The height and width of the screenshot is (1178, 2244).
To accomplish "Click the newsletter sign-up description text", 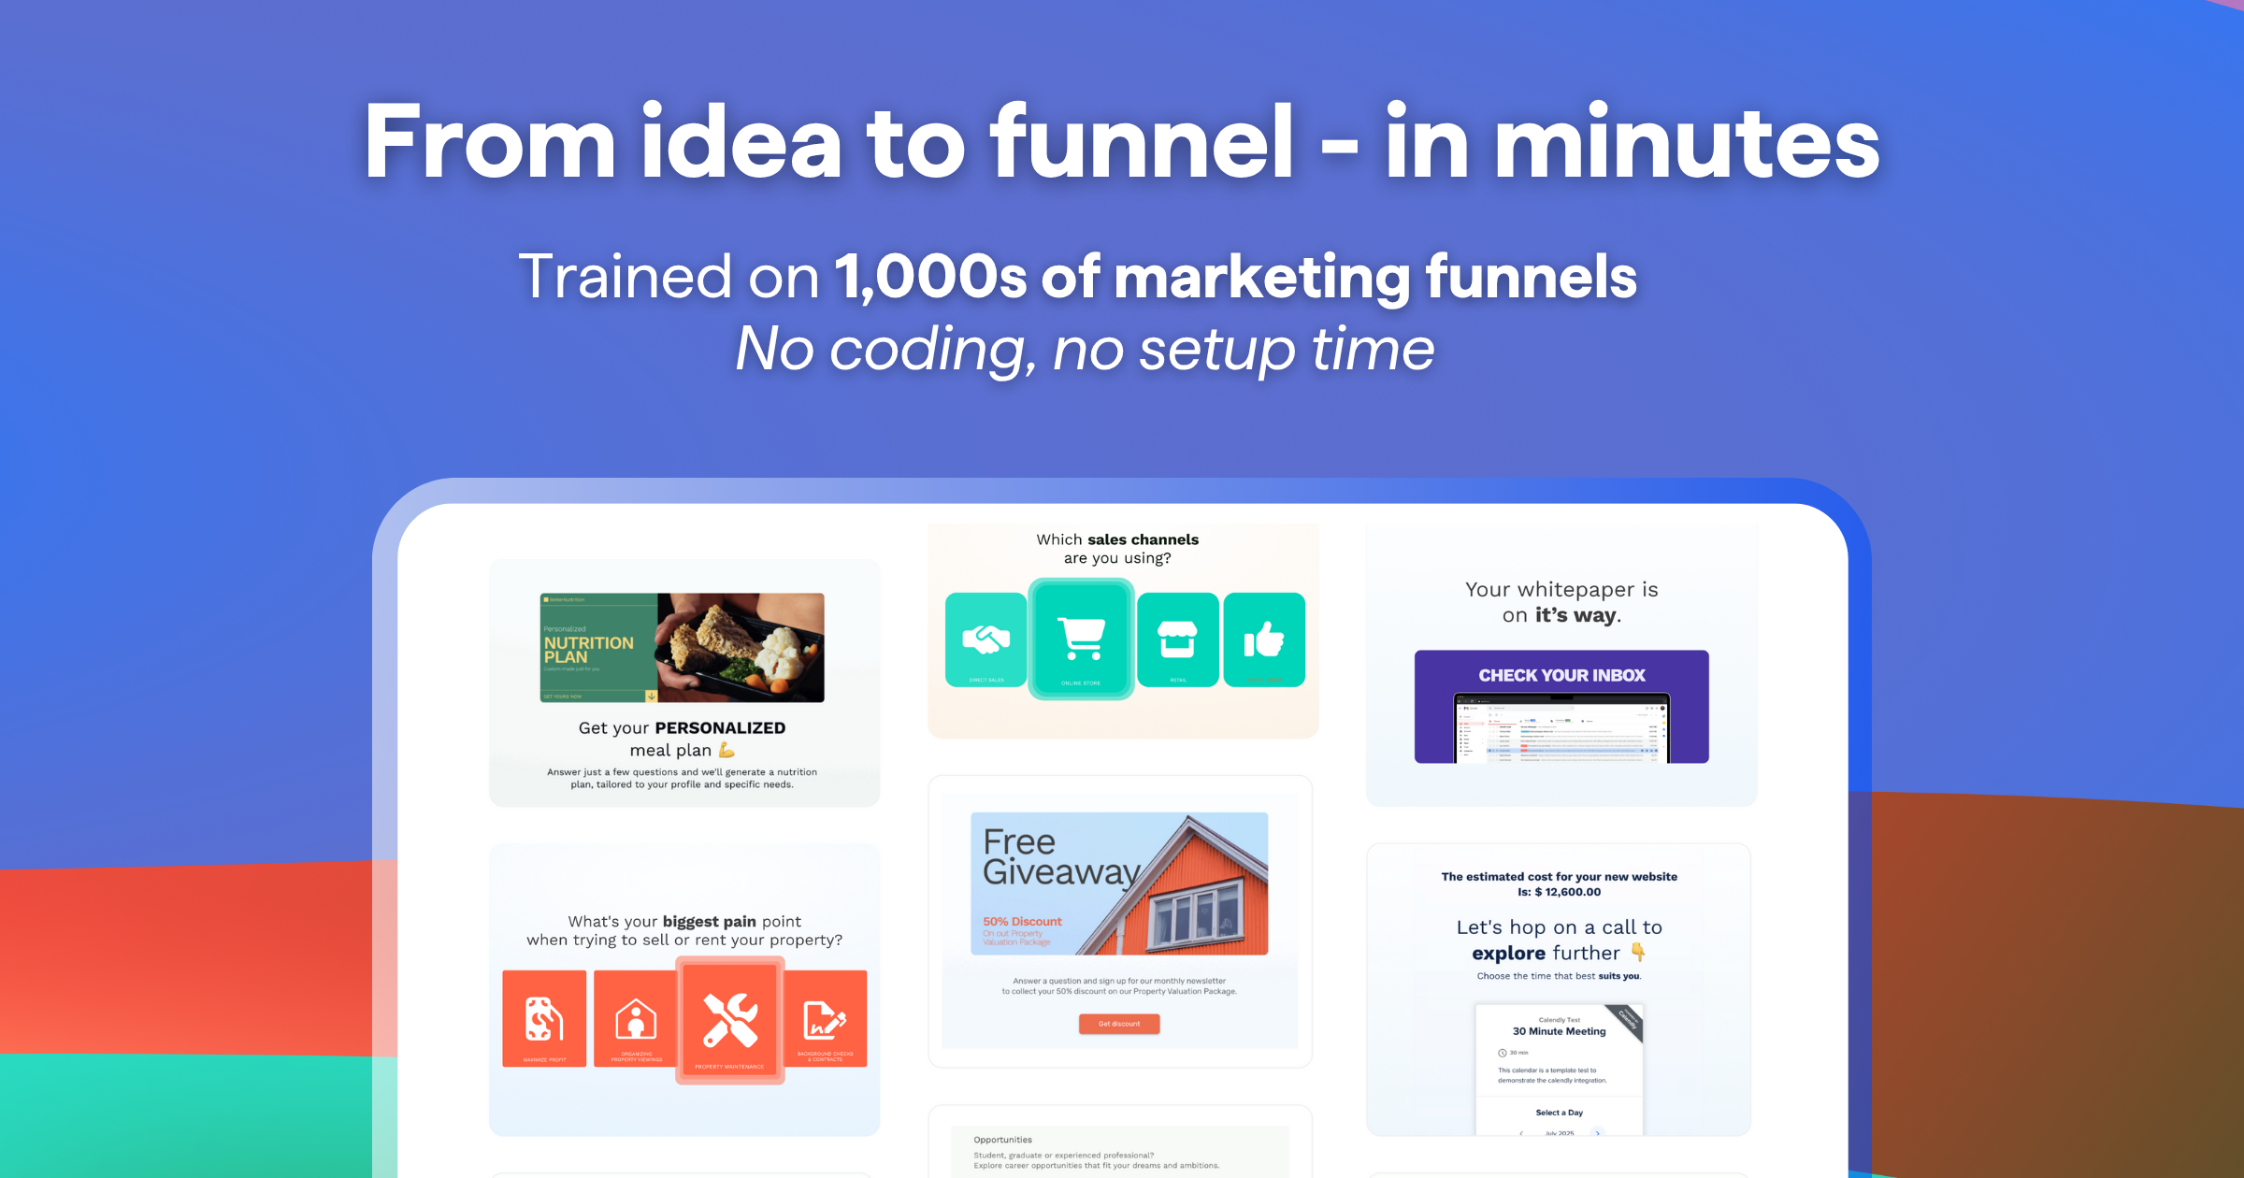I will 1119,986.
